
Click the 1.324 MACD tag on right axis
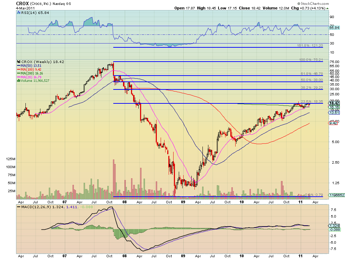coord(334,226)
